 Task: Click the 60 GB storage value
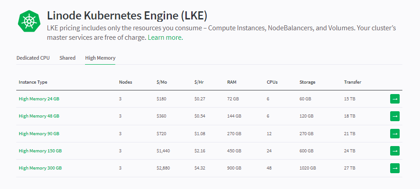[x=305, y=99]
